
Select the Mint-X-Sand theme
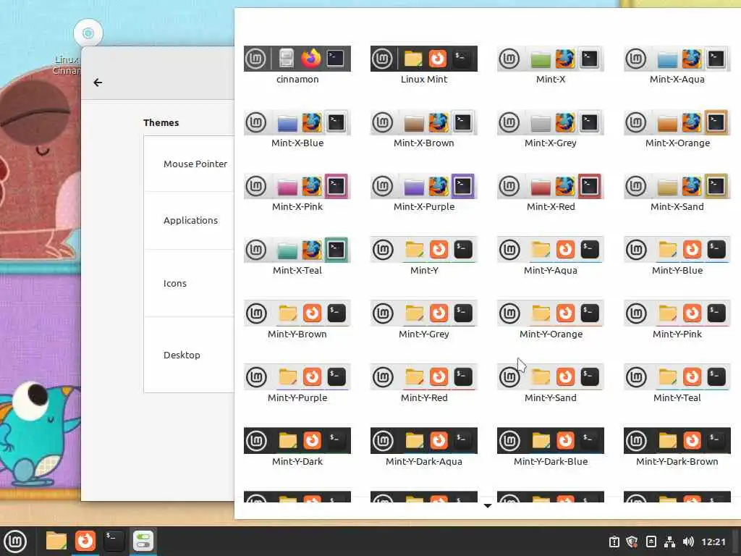coord(677,193)
